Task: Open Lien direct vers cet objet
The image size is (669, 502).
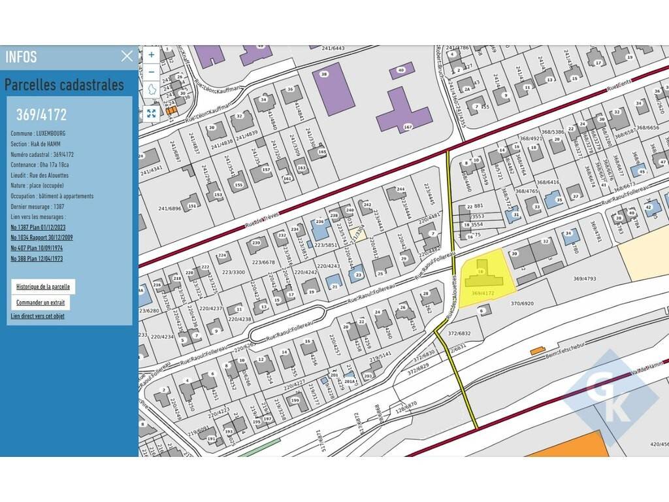Action: [x=38, y=316]
